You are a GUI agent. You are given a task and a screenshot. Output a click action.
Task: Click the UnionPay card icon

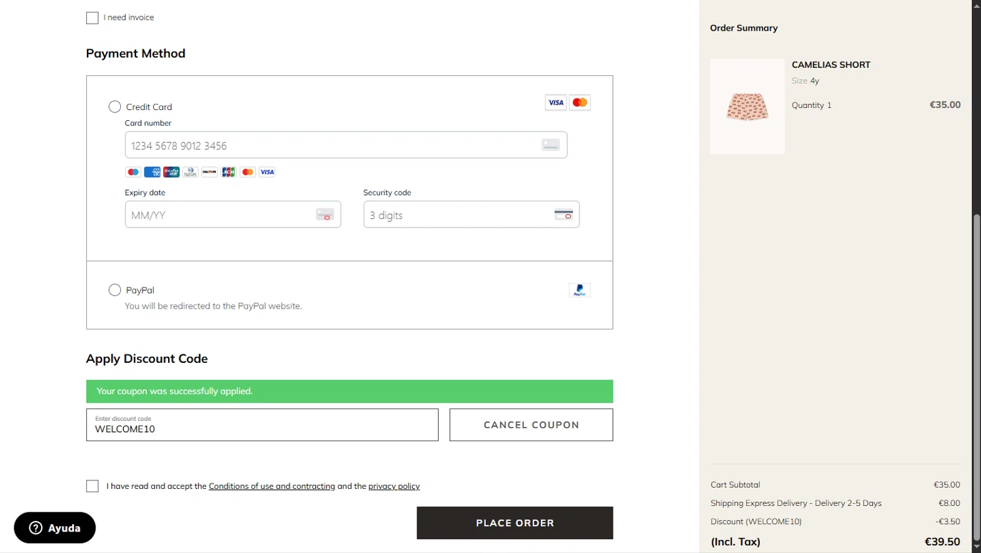coord(171,172)
